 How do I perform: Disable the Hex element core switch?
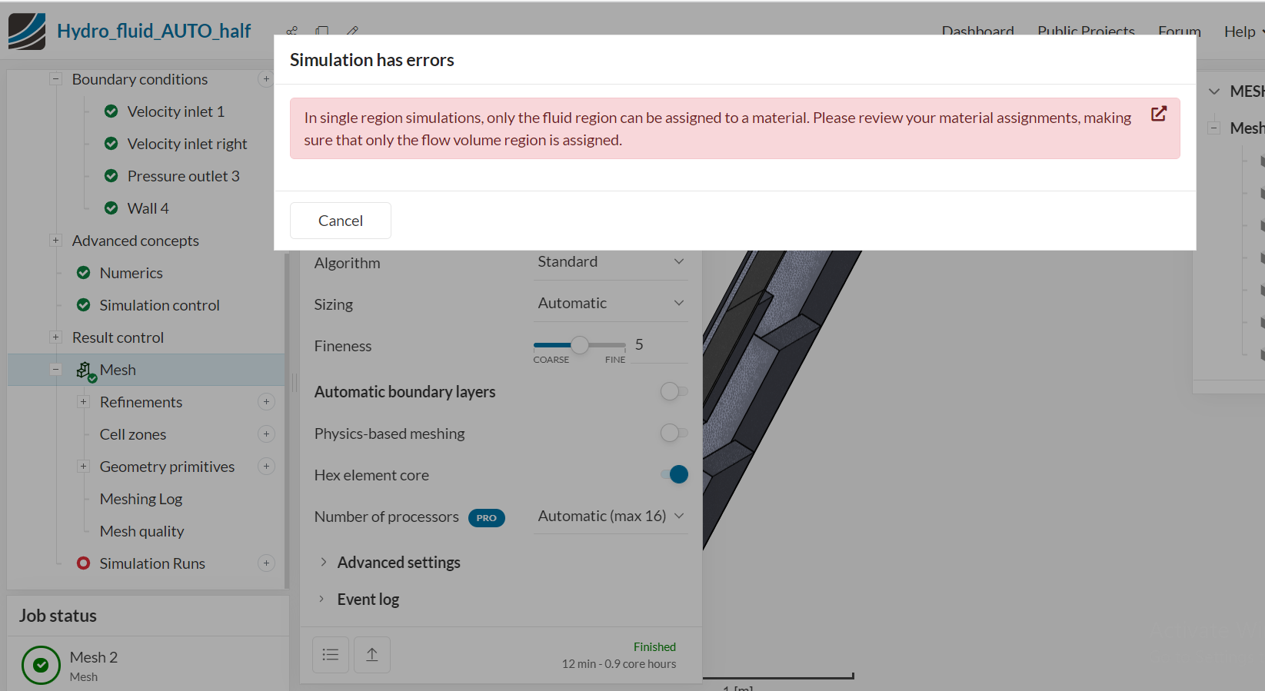[x=674, y=475]
